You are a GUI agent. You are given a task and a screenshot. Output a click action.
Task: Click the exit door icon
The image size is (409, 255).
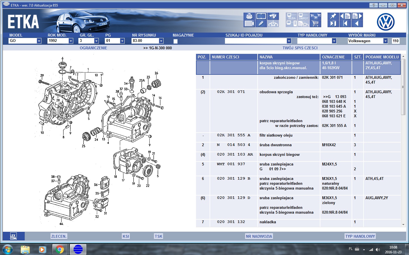(x=333, y=24)
